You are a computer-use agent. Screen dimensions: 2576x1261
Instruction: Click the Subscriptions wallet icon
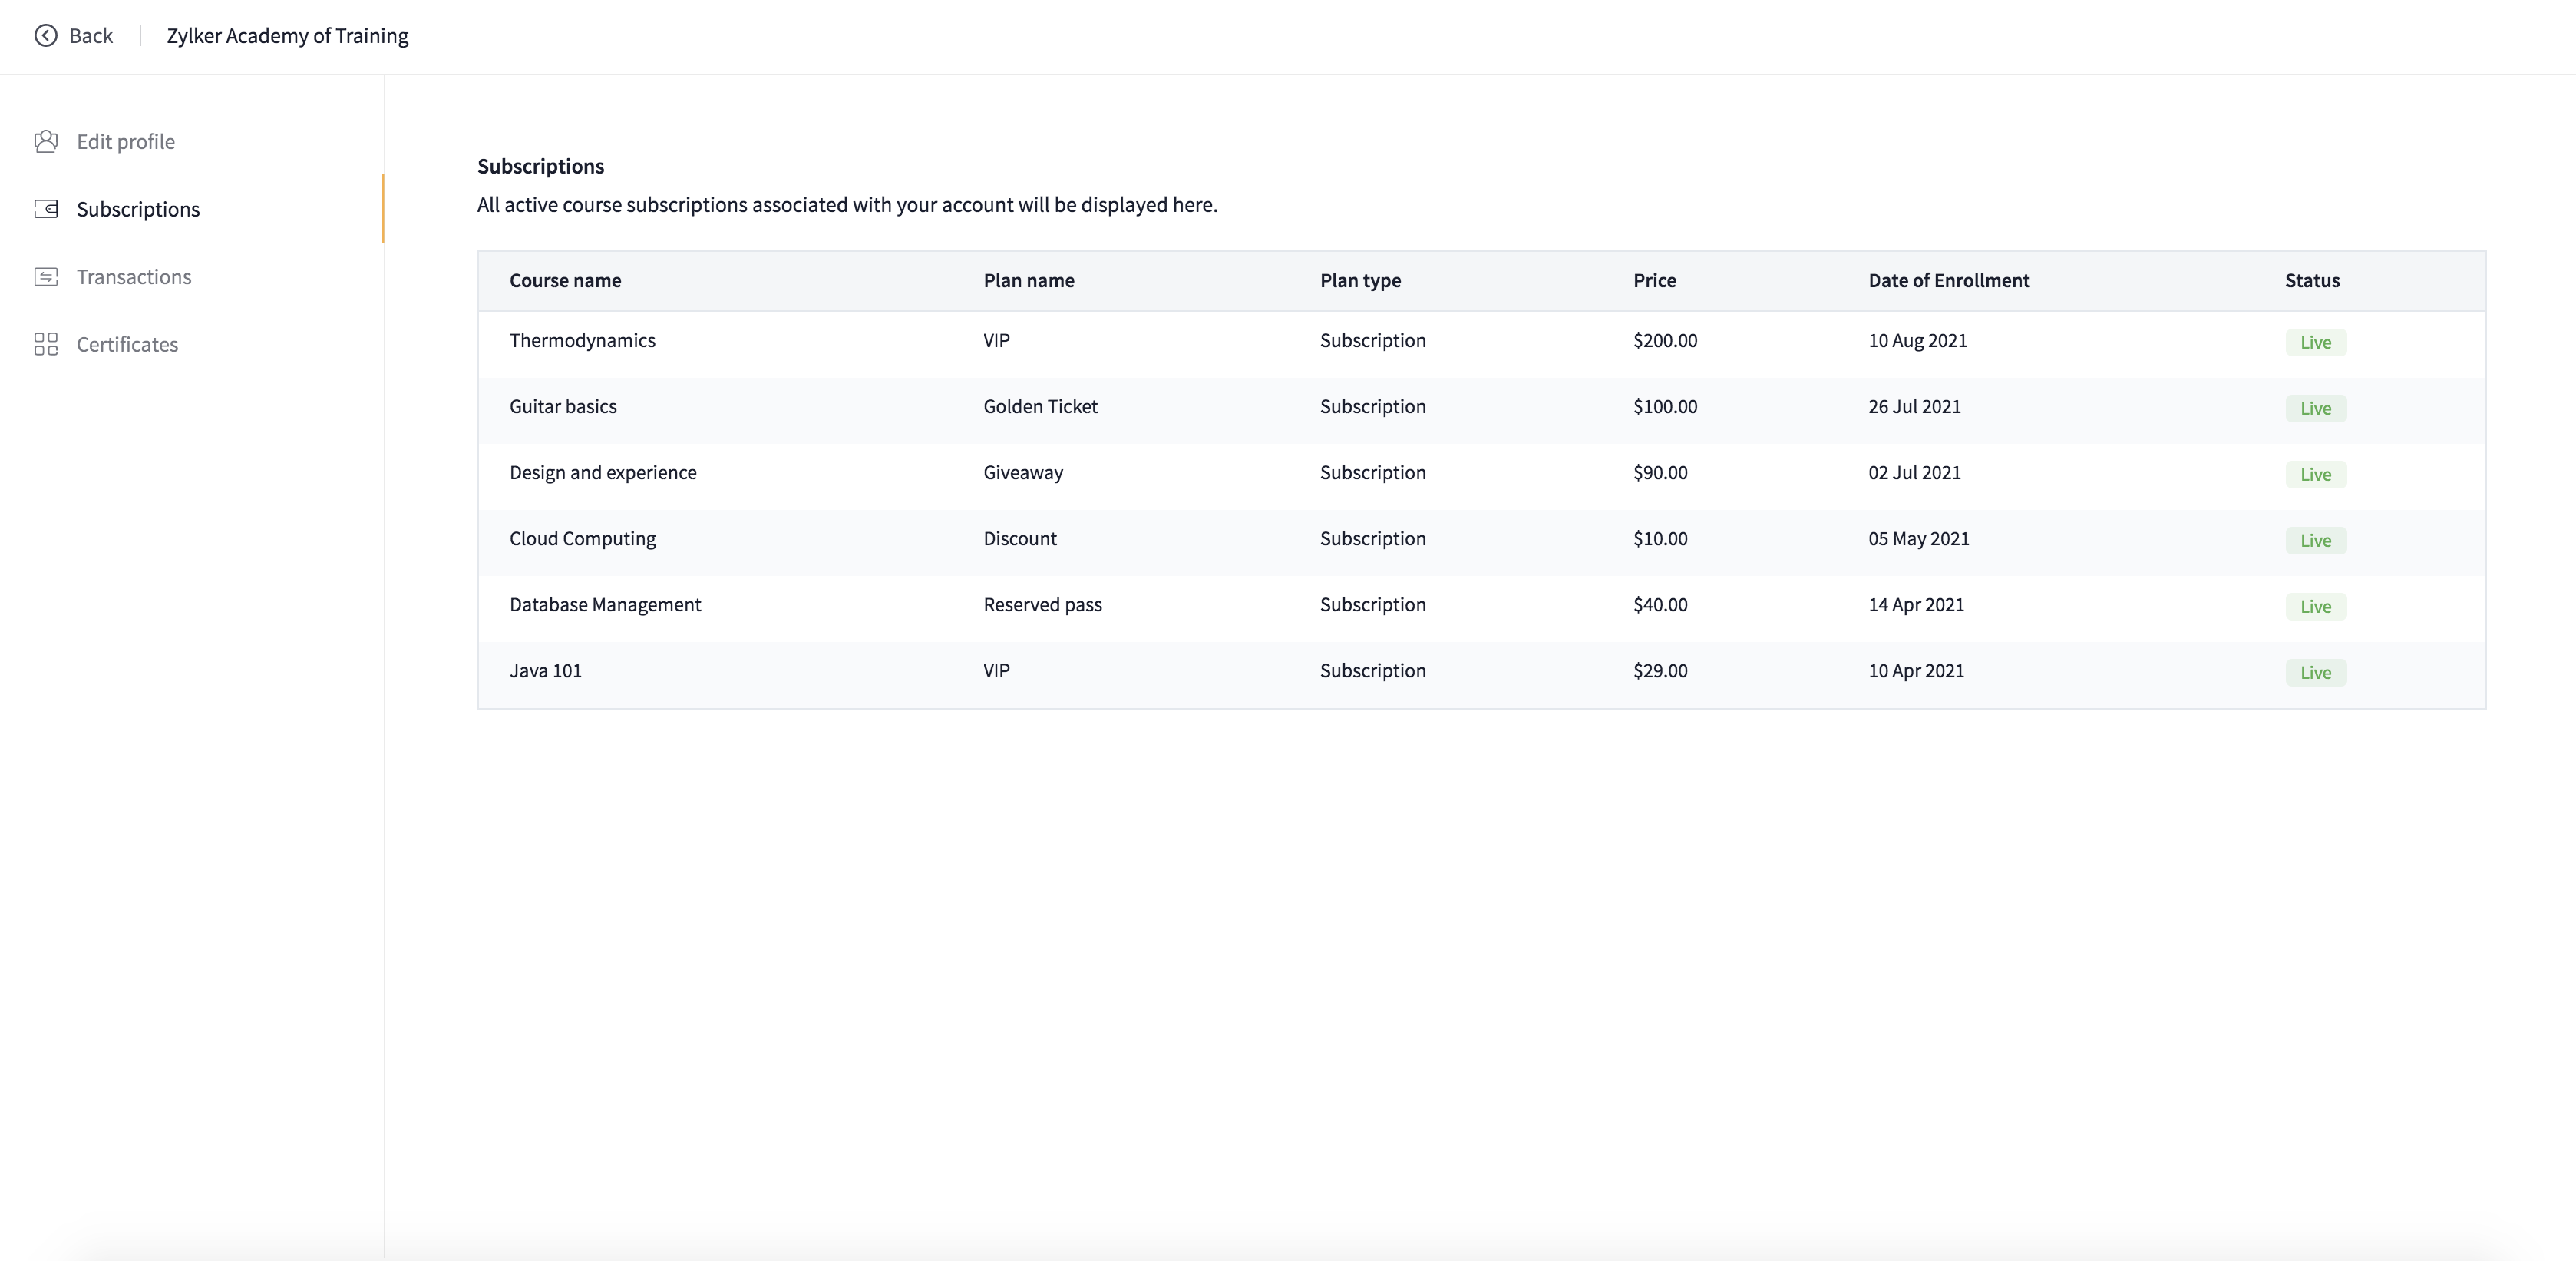(x=46, y=209)
